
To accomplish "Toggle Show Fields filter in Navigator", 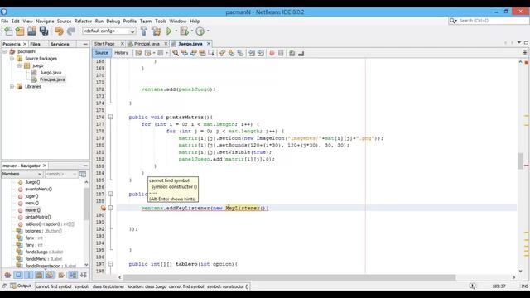I will 18,275.
